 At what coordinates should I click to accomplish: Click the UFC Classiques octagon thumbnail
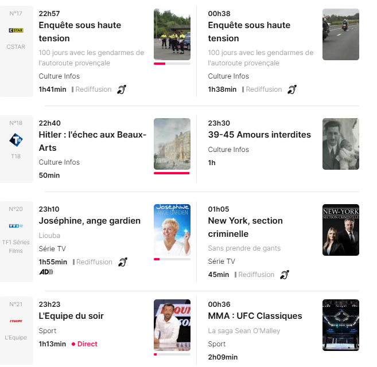pos(341,325)
